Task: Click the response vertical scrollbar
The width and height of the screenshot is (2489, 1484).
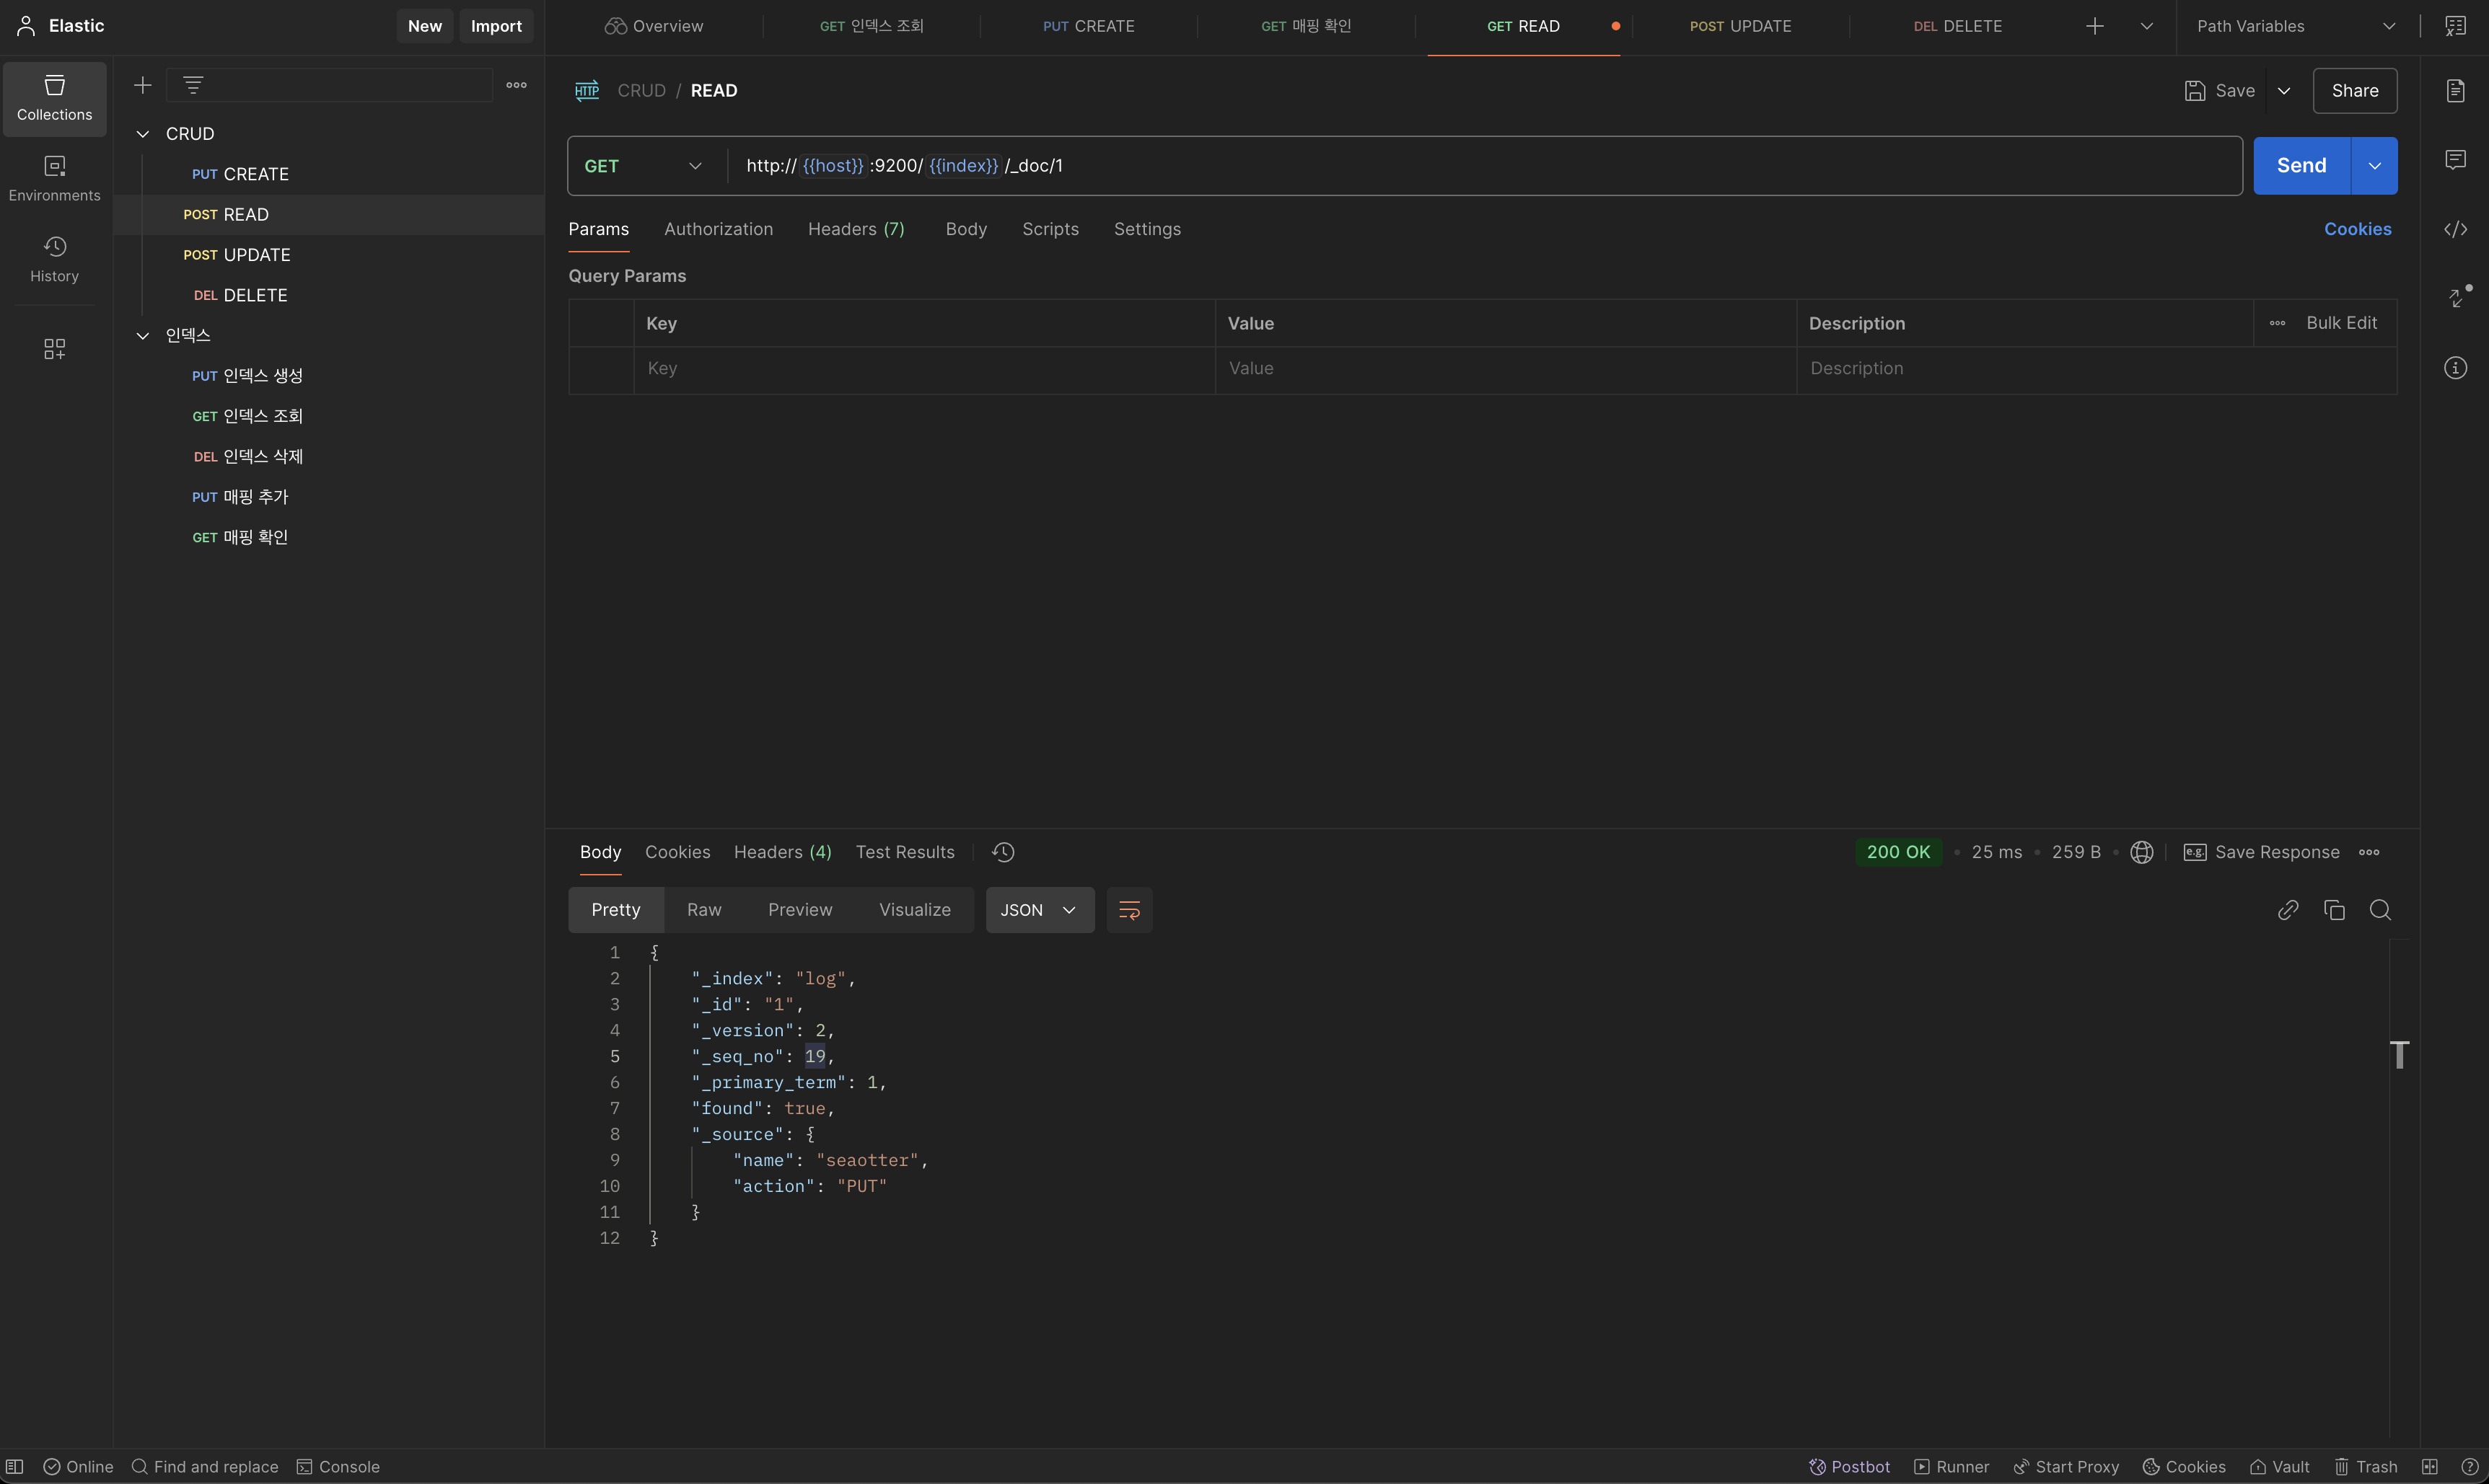Action: point(2399,1054)
